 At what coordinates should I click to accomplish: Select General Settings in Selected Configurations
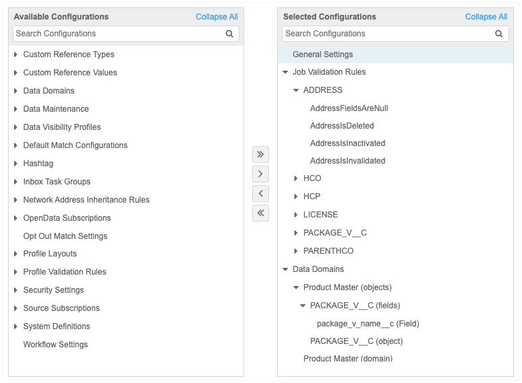[x=322, y=55]
